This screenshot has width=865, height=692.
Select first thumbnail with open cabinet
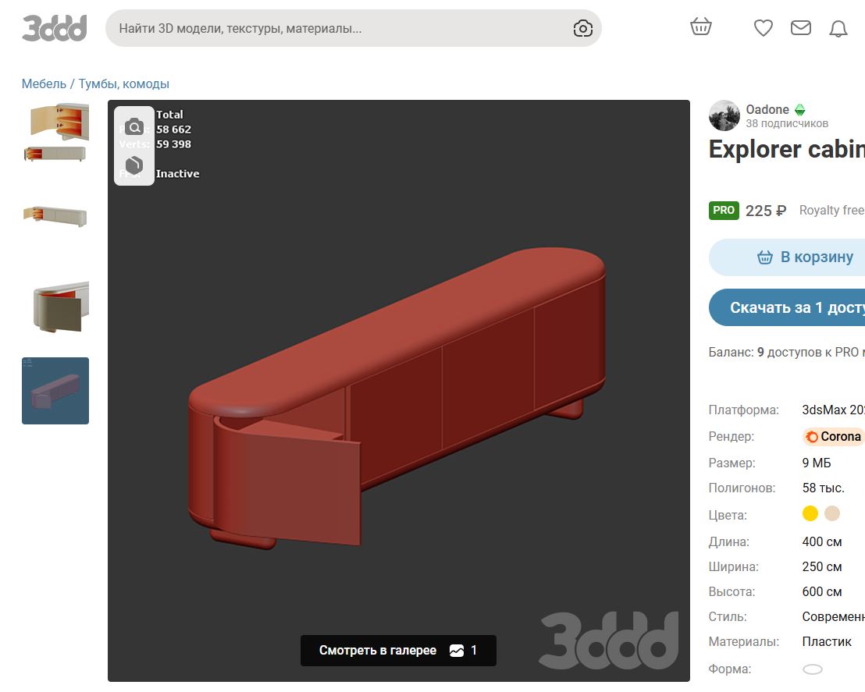pyautogui.click(x=55, y=133)
